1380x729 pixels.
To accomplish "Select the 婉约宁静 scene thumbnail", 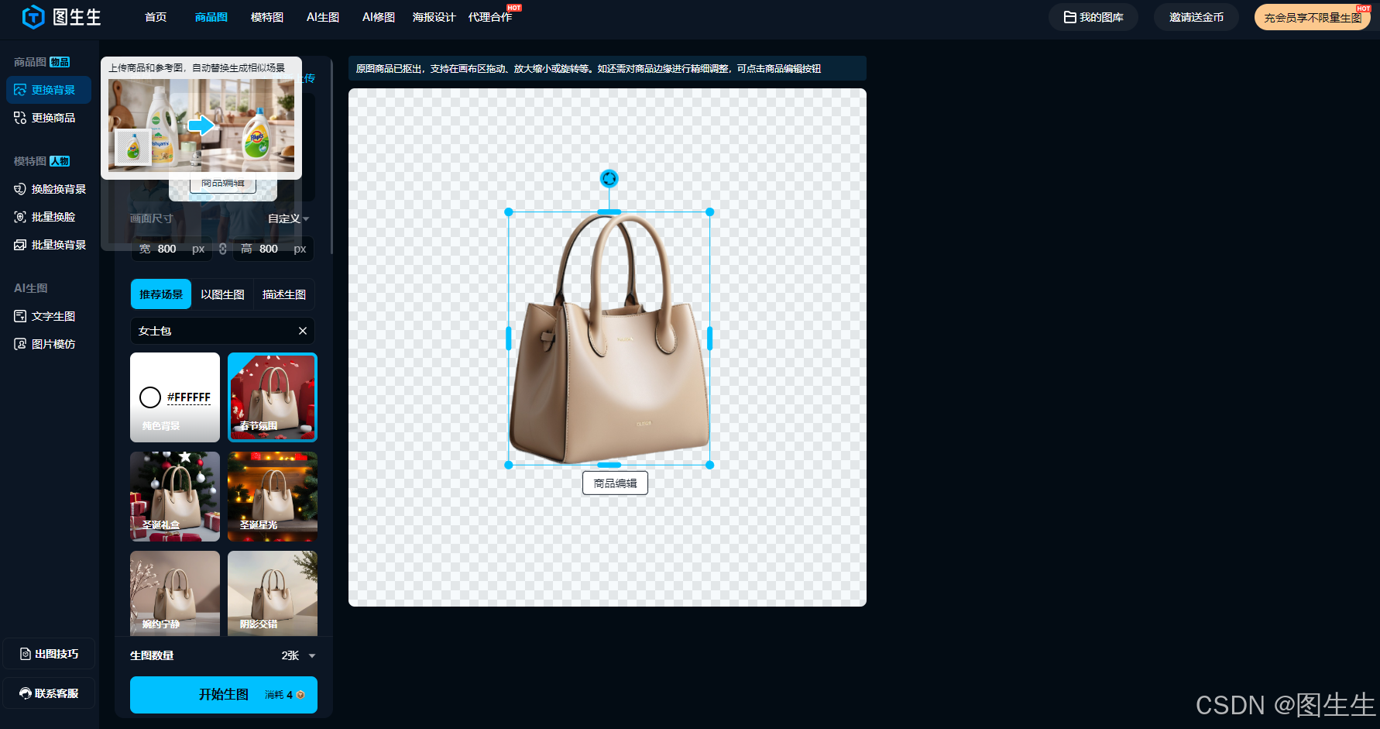I will (175, 593).
